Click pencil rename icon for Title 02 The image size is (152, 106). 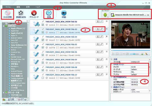(x=43, y=21)
